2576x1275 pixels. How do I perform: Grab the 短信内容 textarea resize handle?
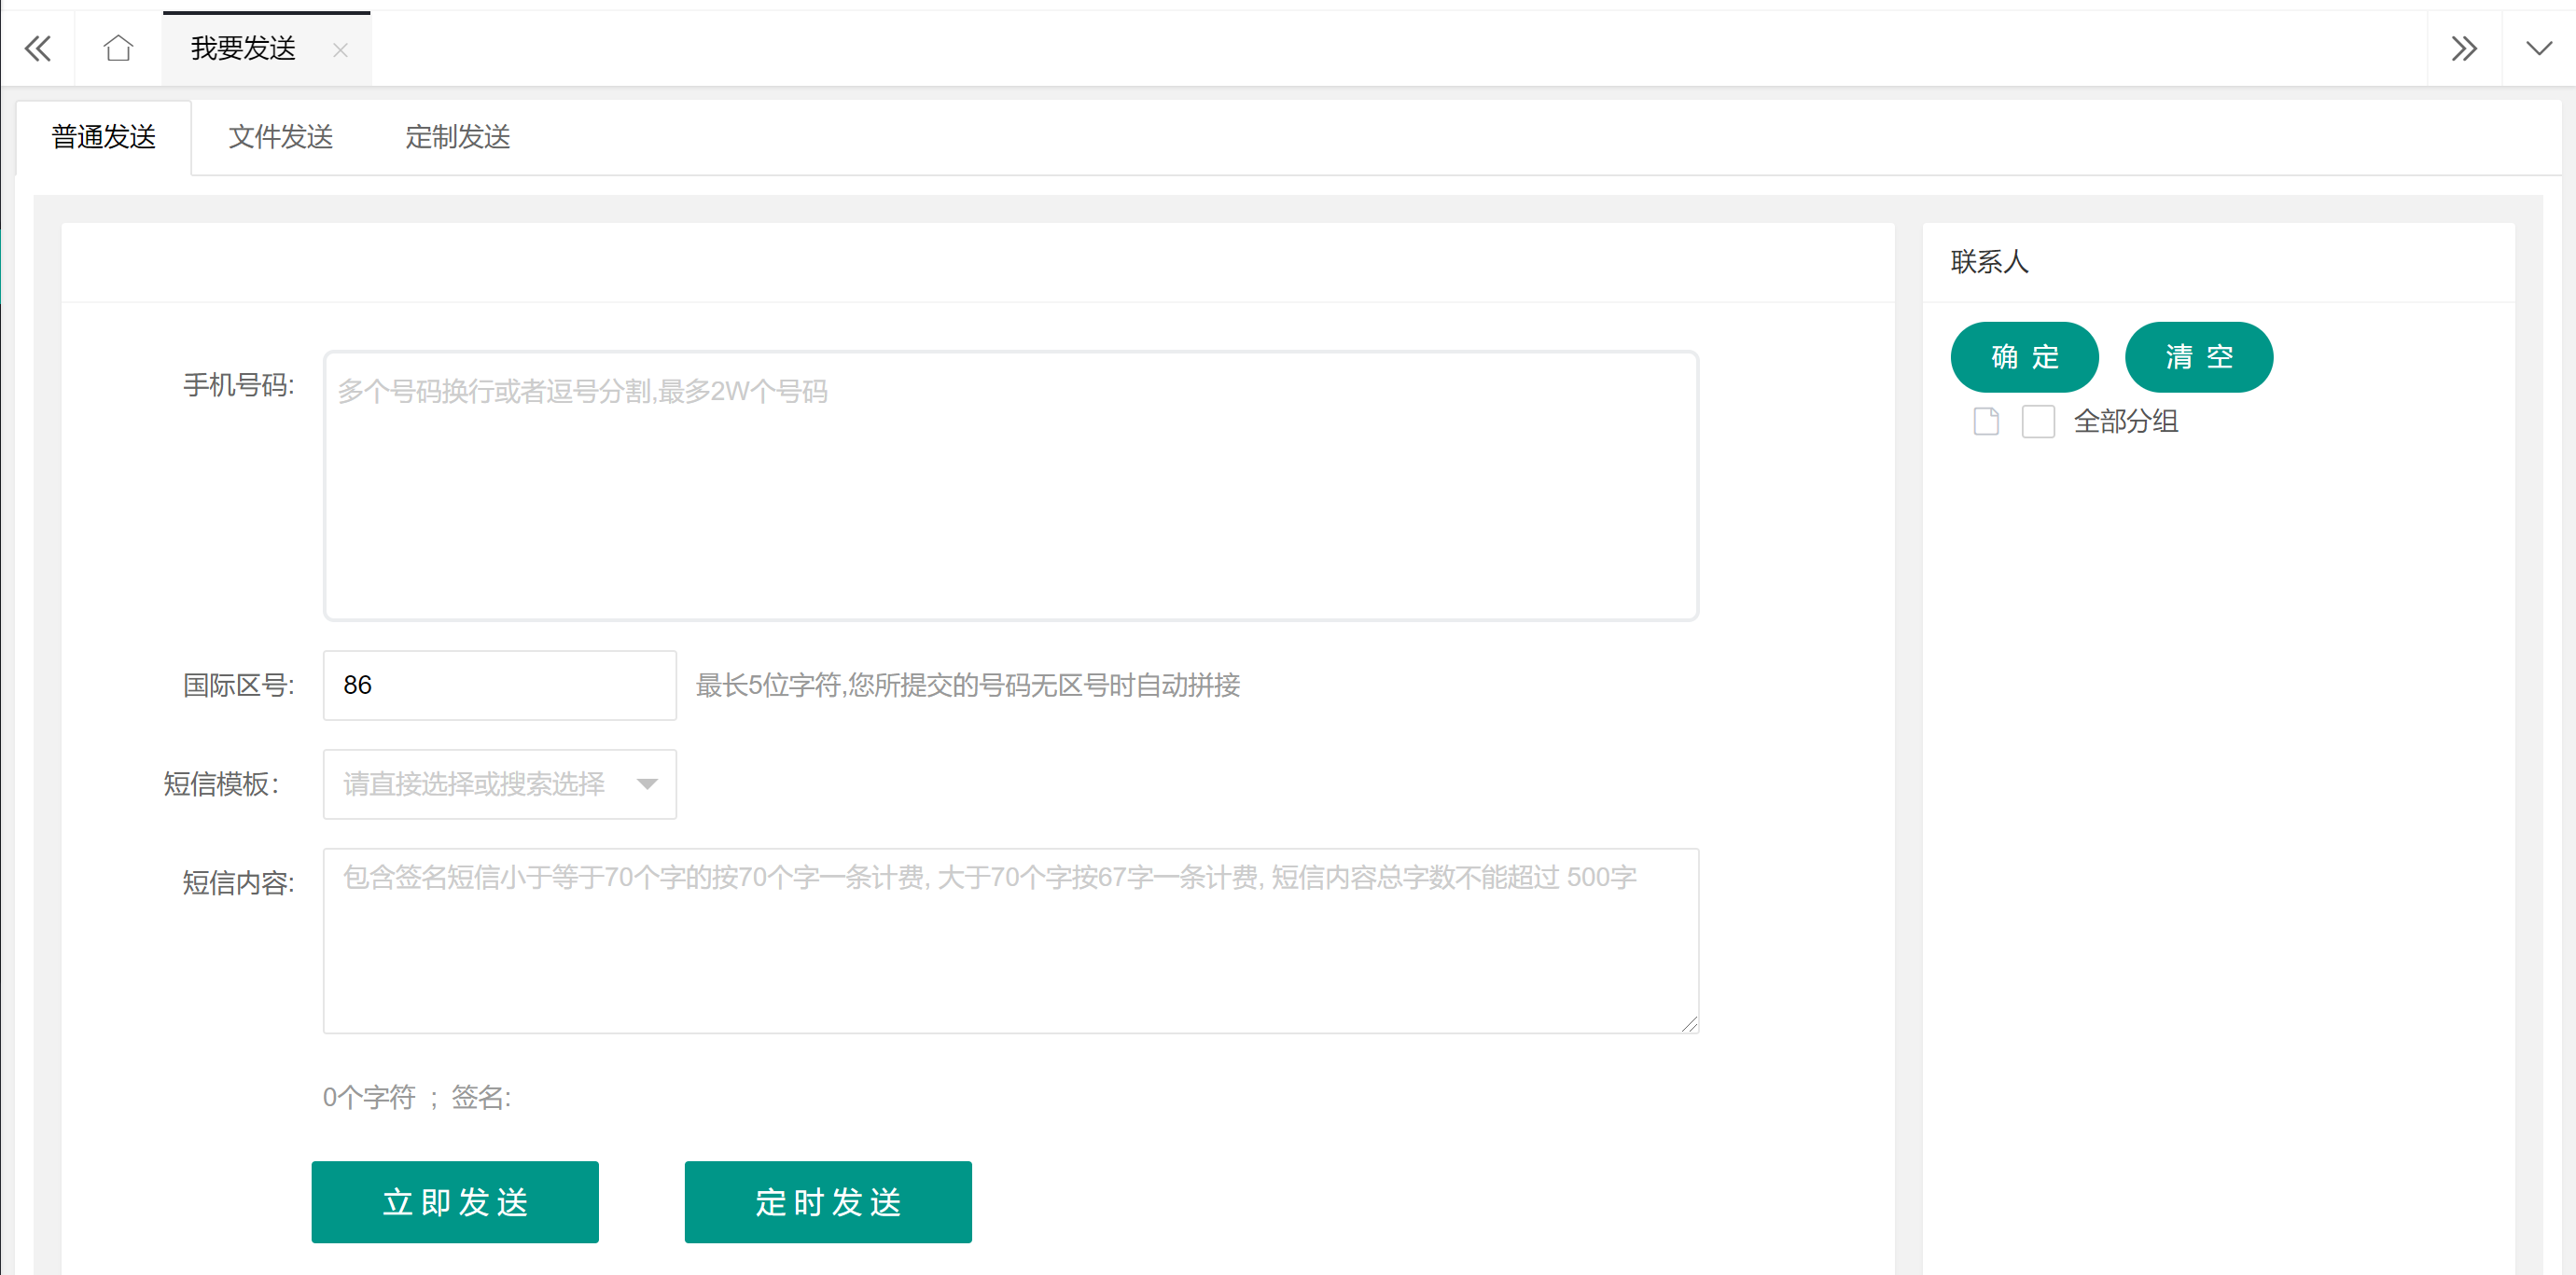(1689, 1024)
